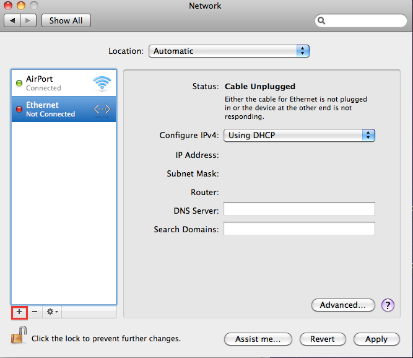Click the AirPort Wi-Fi signal icon
This screenshot has height=358, width=413.
click(x=102, y=83)
